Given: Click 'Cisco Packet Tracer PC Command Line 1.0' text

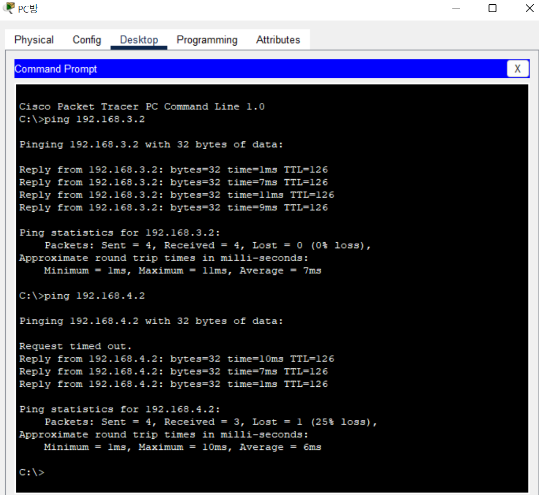Looking at the screenshot, I should [142, 107].
